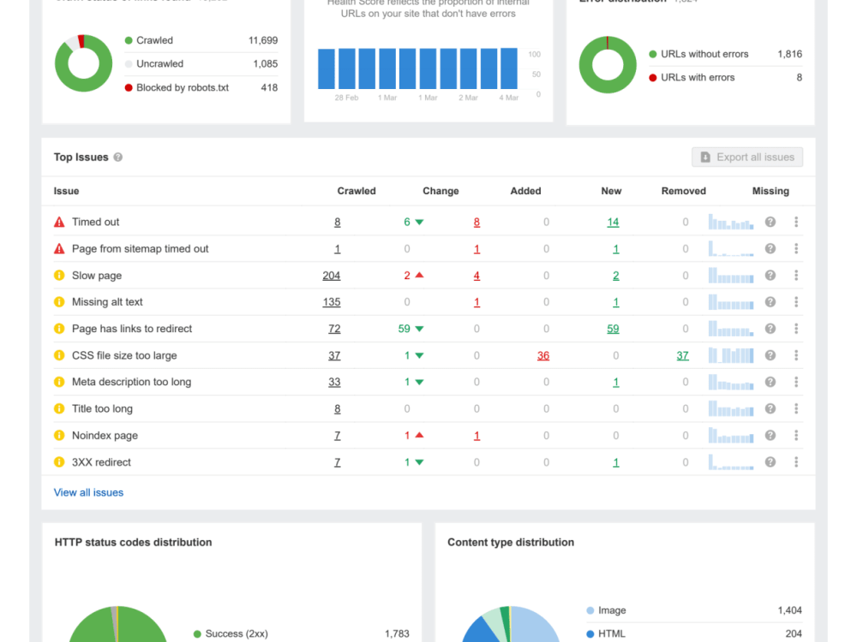This screenshot has width=857, height=642.
Task: Click help icon in 3XX redirect row
Action: coord(770,462)
